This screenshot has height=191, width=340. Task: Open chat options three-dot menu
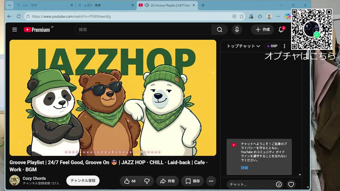point(284,46)
